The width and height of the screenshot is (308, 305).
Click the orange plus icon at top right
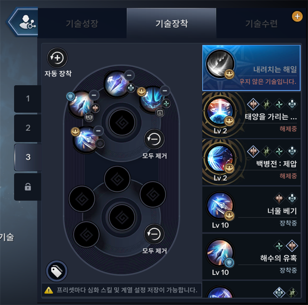pos(297,16)
